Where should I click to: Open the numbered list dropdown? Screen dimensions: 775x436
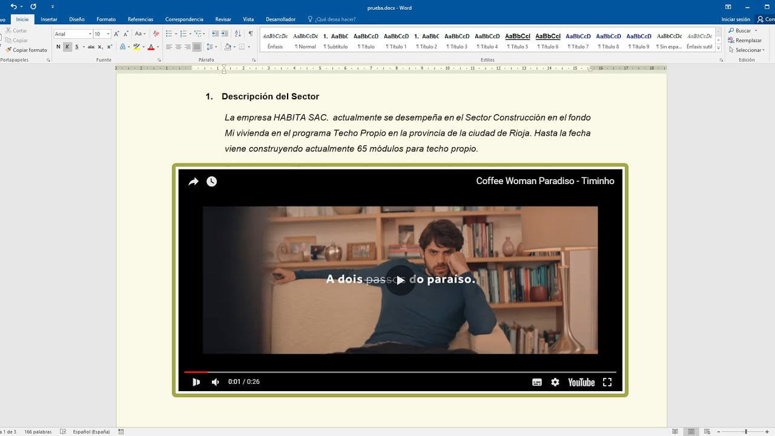(x=190, y=34)
